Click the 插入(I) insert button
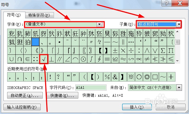189x114 pixels. (137, 107)
